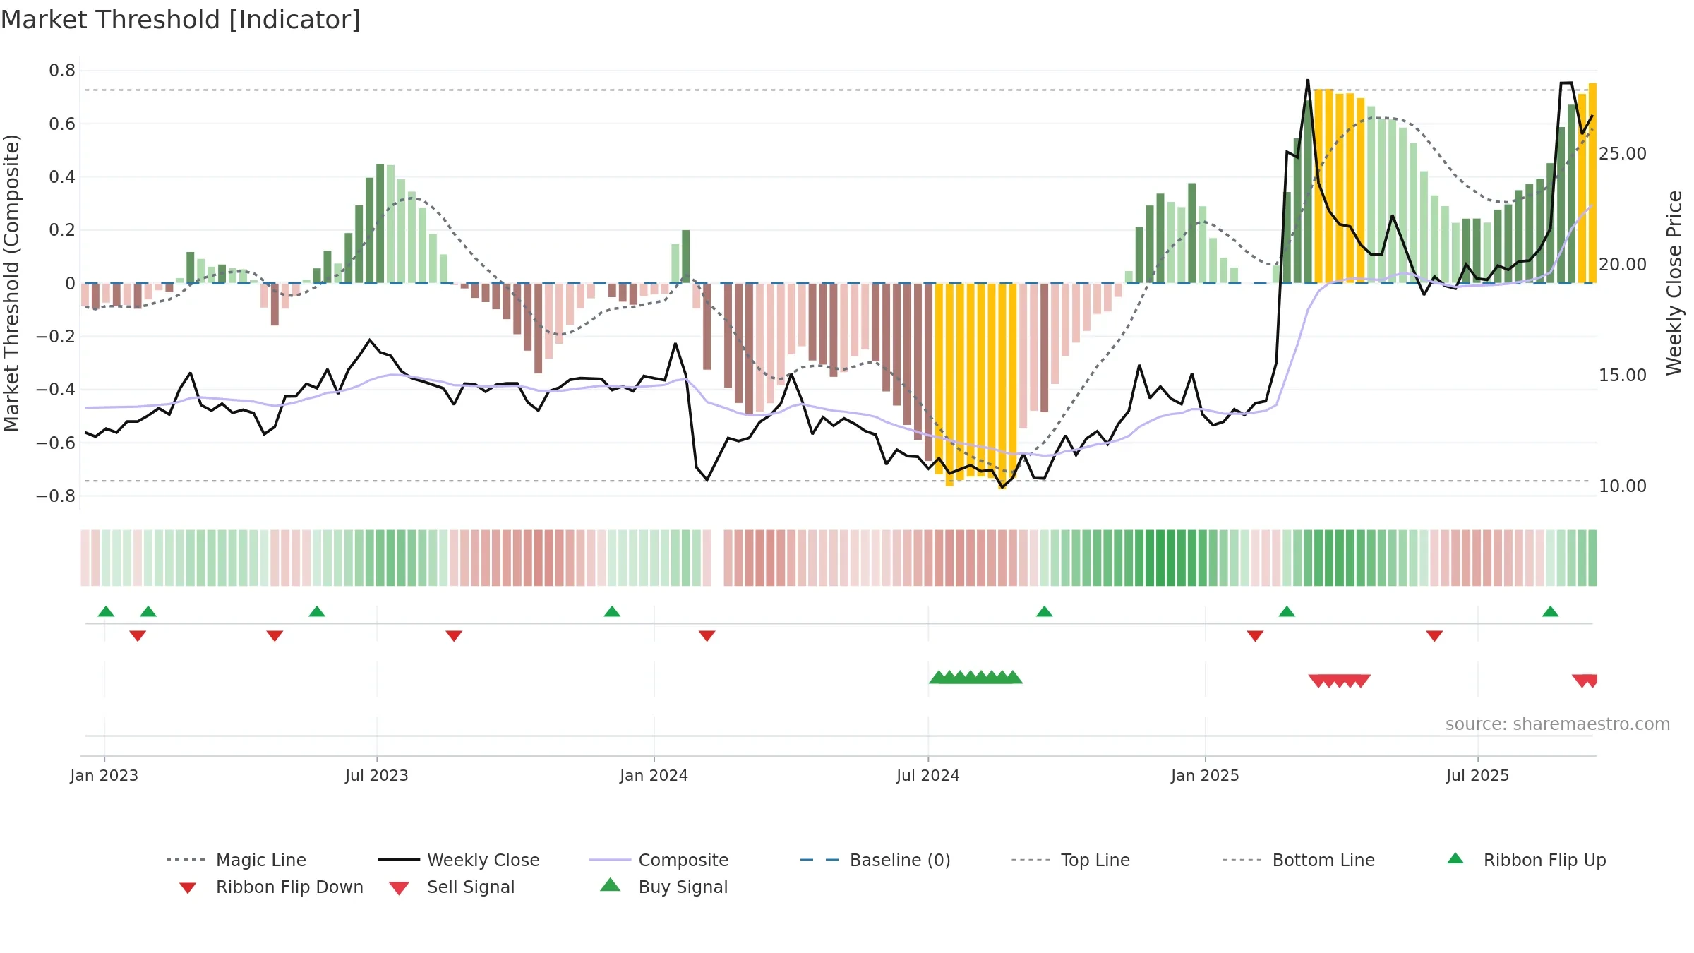Toggle the Composite legend entry

[659, 860]
